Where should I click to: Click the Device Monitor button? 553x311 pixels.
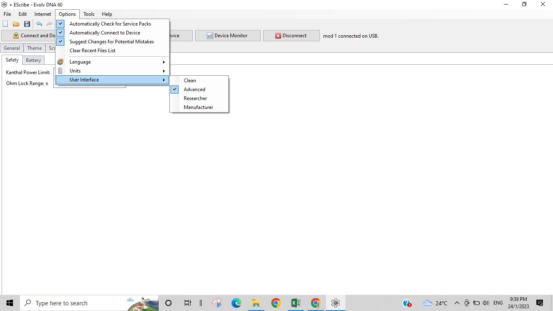pyautogui.click(x=228, y=36)
